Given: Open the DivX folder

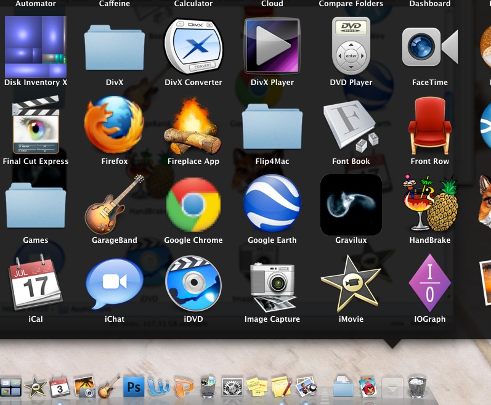Looking at the screenshot, I should pyautogui.click(x=115, y=47).
